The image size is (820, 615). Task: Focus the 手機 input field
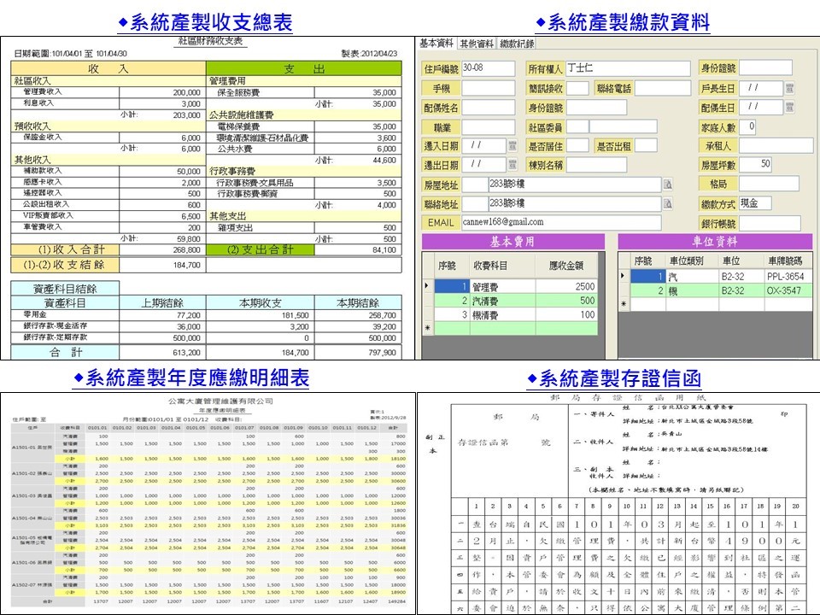(488, 88)
